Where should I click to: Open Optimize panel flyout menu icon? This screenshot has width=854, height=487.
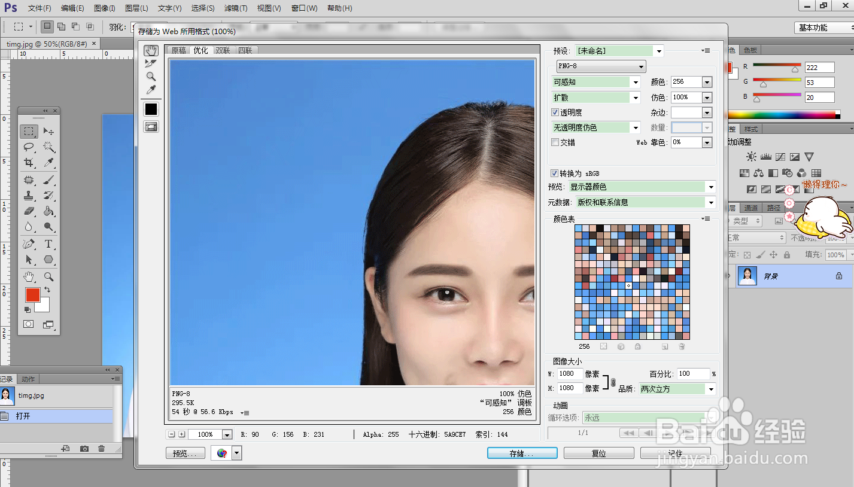(706, 51)
